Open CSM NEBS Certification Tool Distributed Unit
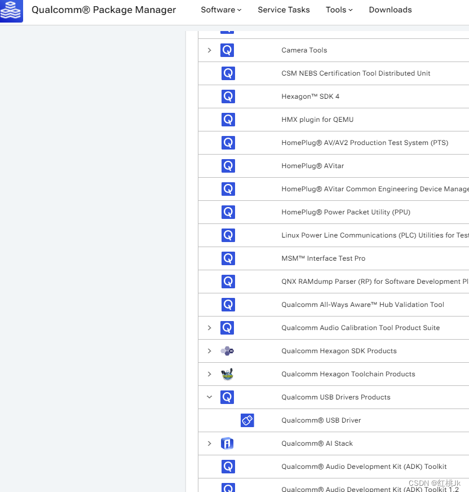The width and height of the screenshot is (469, 492). point(356,73)
